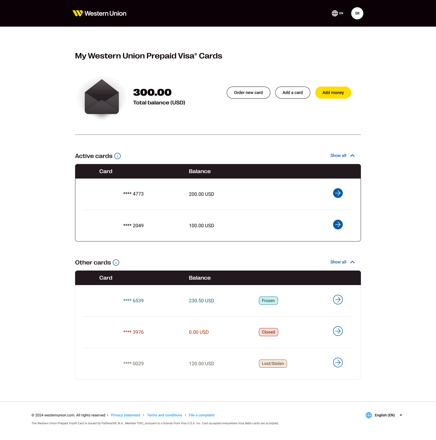Click the 300.00 total balance amount

152,93
